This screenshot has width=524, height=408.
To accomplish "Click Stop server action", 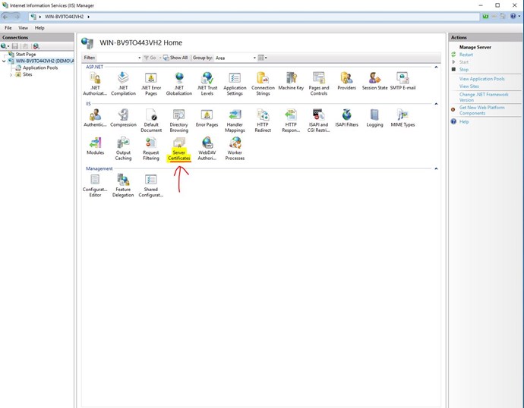I will click(463, 69).
